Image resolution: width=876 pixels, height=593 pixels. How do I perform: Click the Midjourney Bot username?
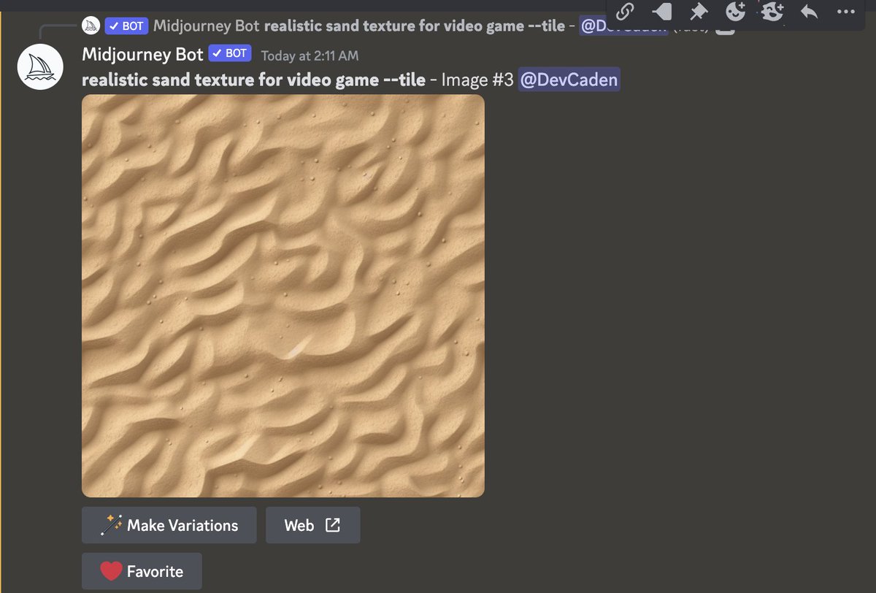click(142, 53)
